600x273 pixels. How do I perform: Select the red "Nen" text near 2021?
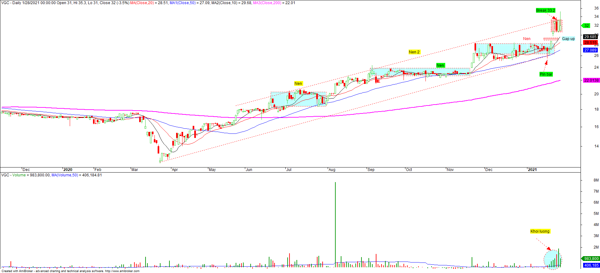tap(527, 39)
